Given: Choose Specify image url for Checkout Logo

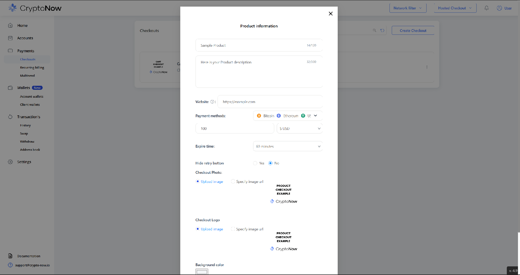Looking at the screenshot, I should (233, 229).
